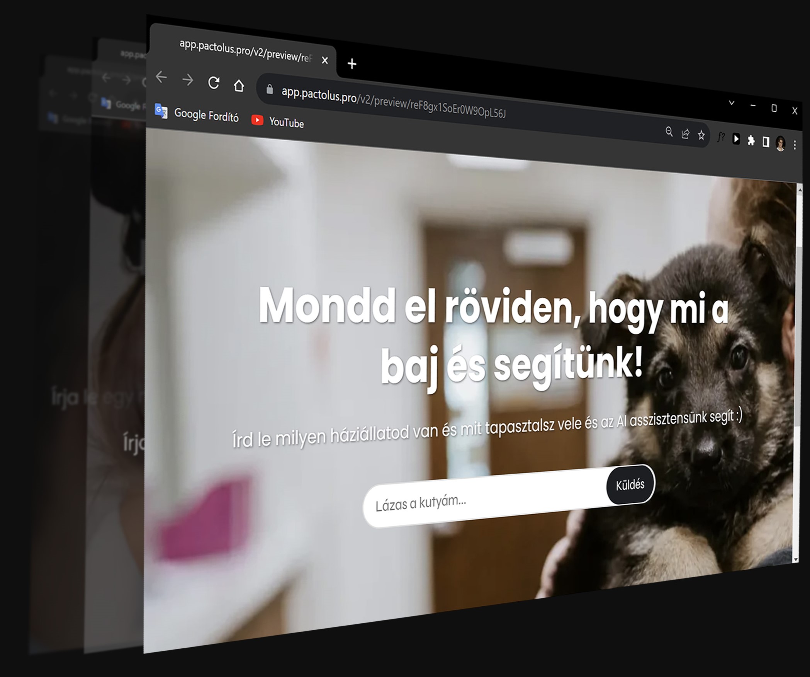View site security lock information
The width and height of the screenshot is (810, 677).
(270, 90)
